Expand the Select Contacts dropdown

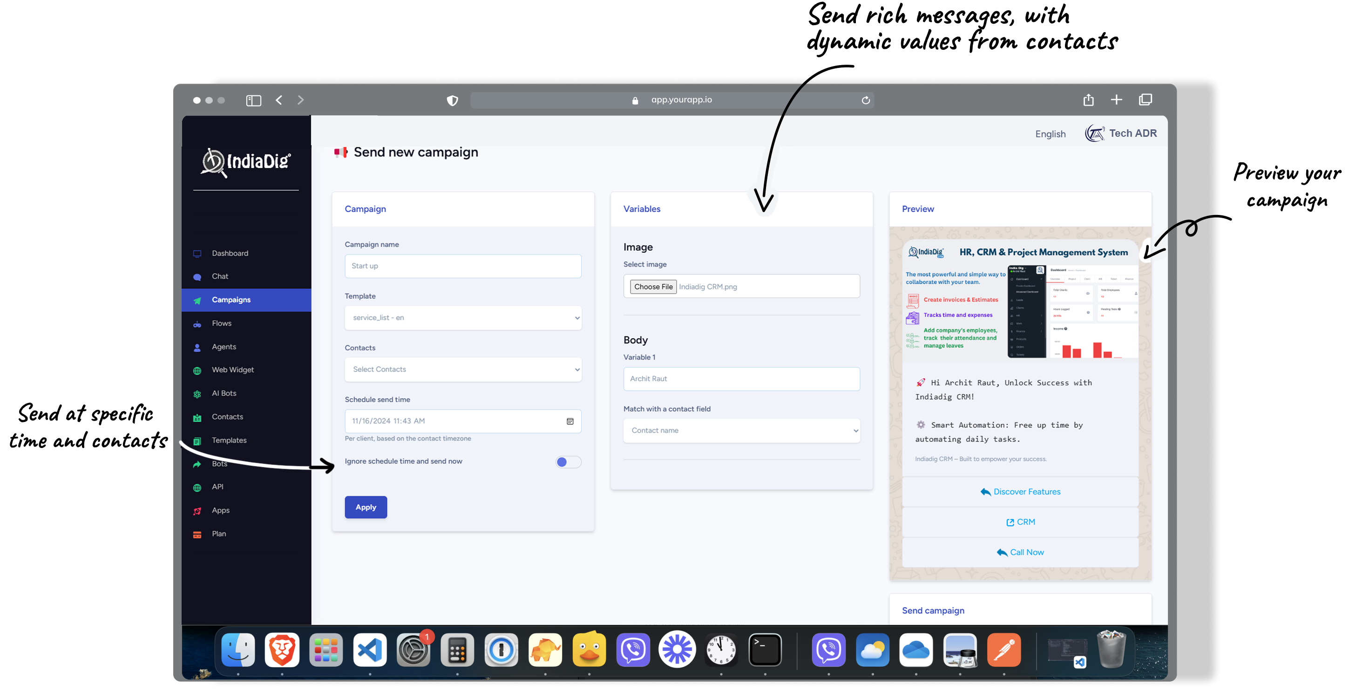[463, 369]
